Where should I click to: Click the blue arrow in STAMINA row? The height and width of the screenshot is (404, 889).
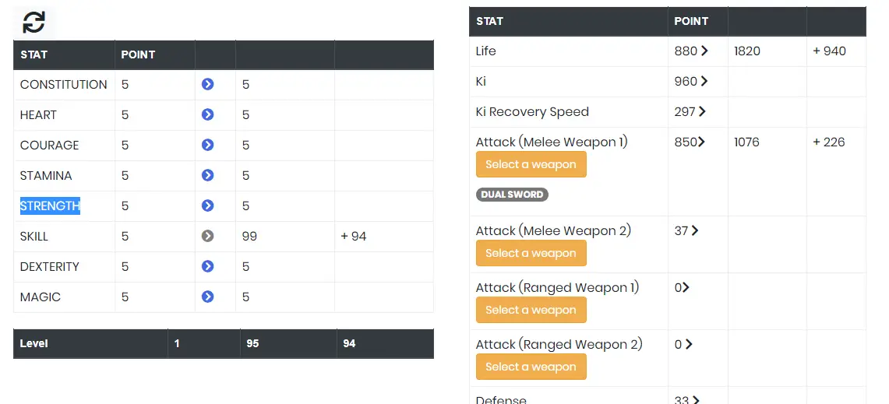coord(207,176)
